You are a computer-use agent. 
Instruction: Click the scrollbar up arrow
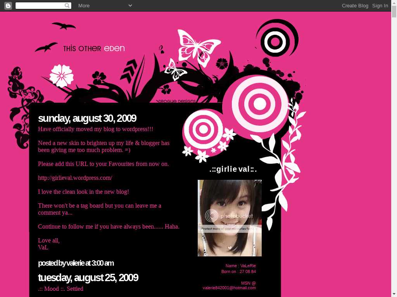click(394, 3)
